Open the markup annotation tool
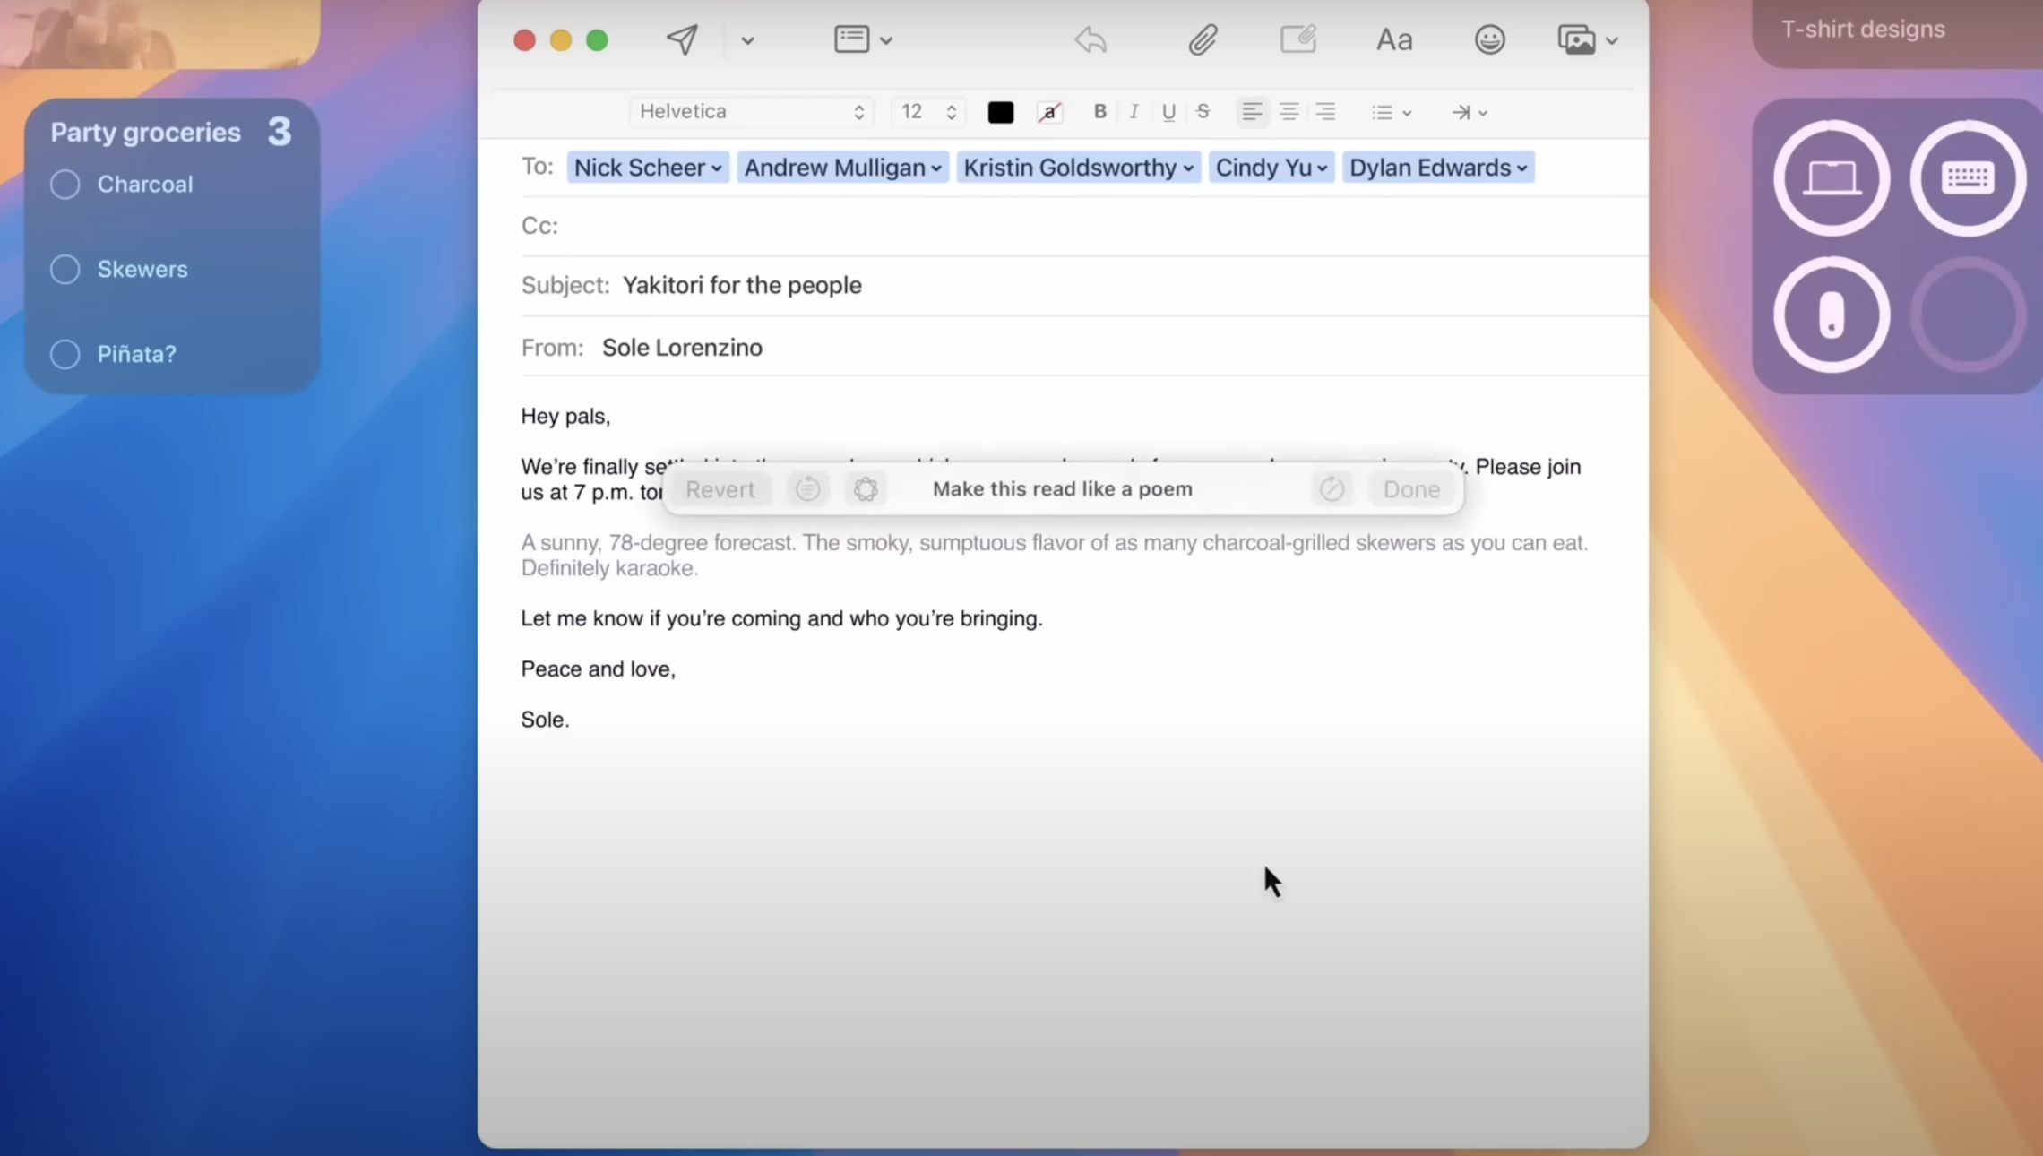Image resolution: width=2043 pixels, height=1156 pixels. click(1297, 39)
